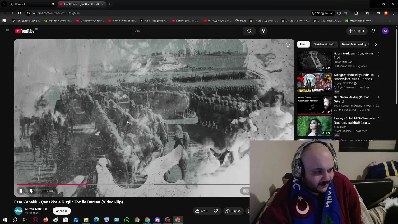The image size is (398, 224).
Task: Open Microsoft Edge from the taskbar
Action: tap(96, 220)
